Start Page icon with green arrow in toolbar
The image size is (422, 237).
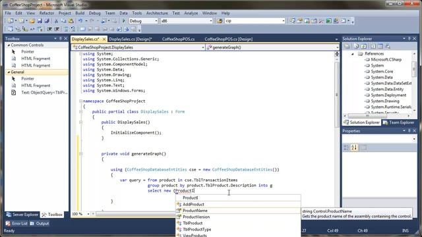point(328,21)
